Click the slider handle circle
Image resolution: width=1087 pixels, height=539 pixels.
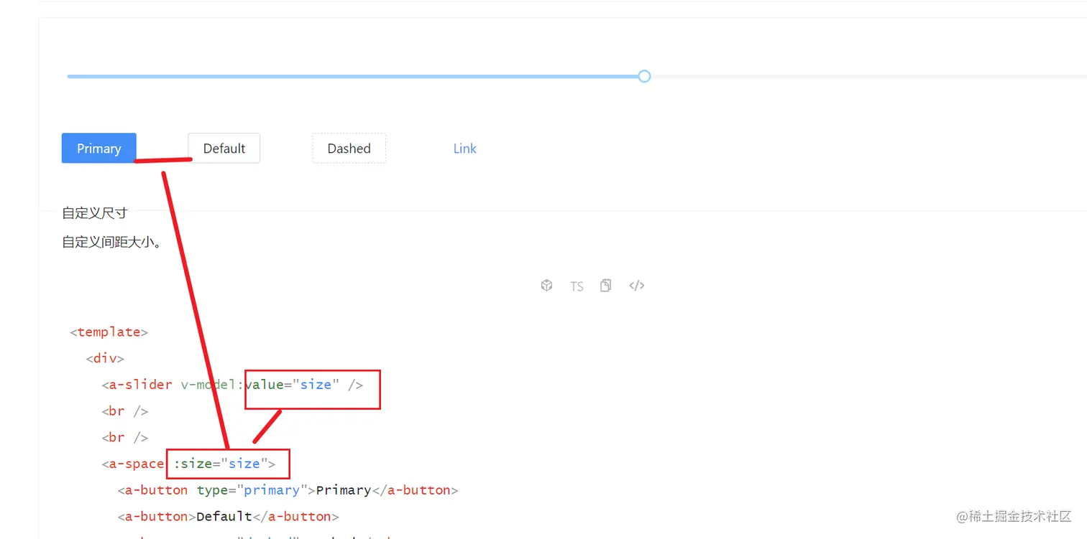[644, 76]
